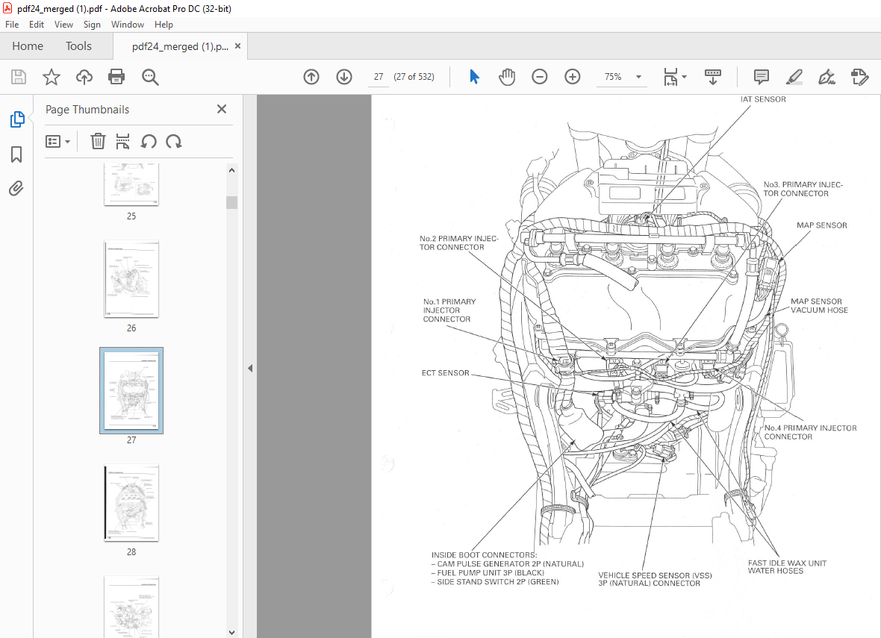Select page 27 thumbnail
881x638 pixels.
(x=131, y=390)
